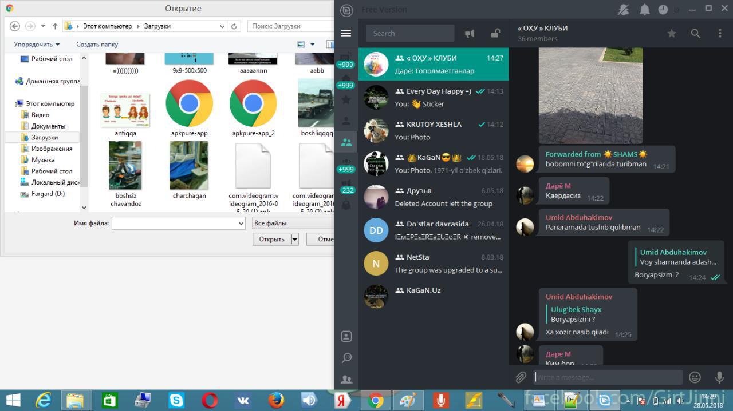The width and height of the screenshot is (733, 411).
Task: Click the search magnifier in chat header
Action: coord(695,34)
